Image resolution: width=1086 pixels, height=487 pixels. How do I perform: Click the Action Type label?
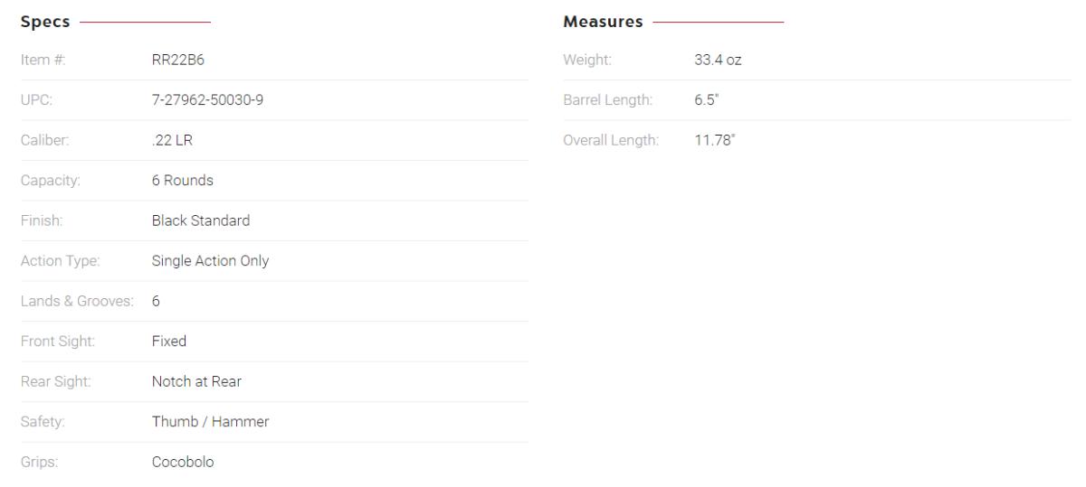[60, 261]
